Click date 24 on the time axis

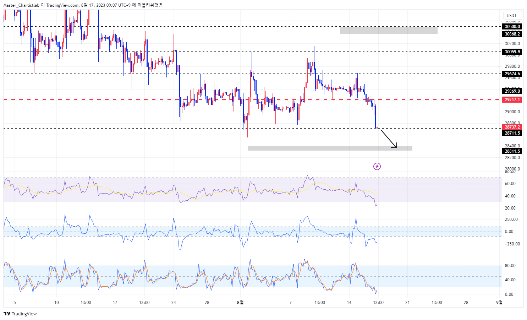point(174,303)
